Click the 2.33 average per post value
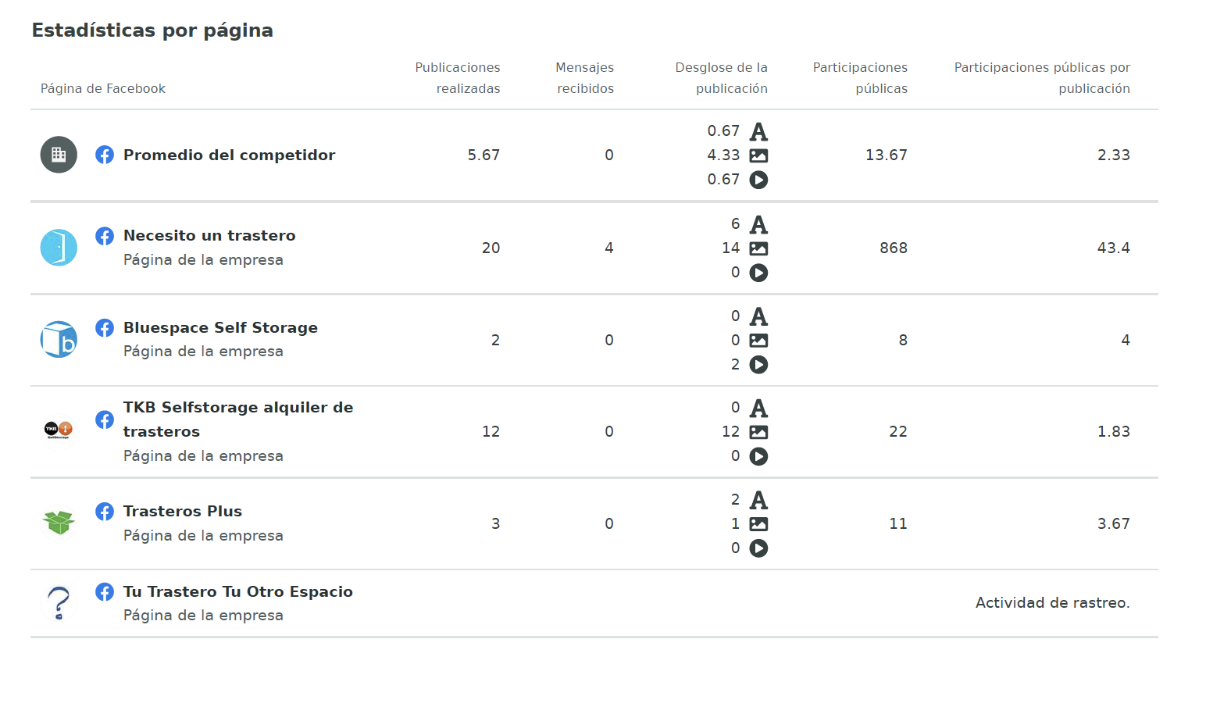 pyautogui.click(x=1114, y=155)
